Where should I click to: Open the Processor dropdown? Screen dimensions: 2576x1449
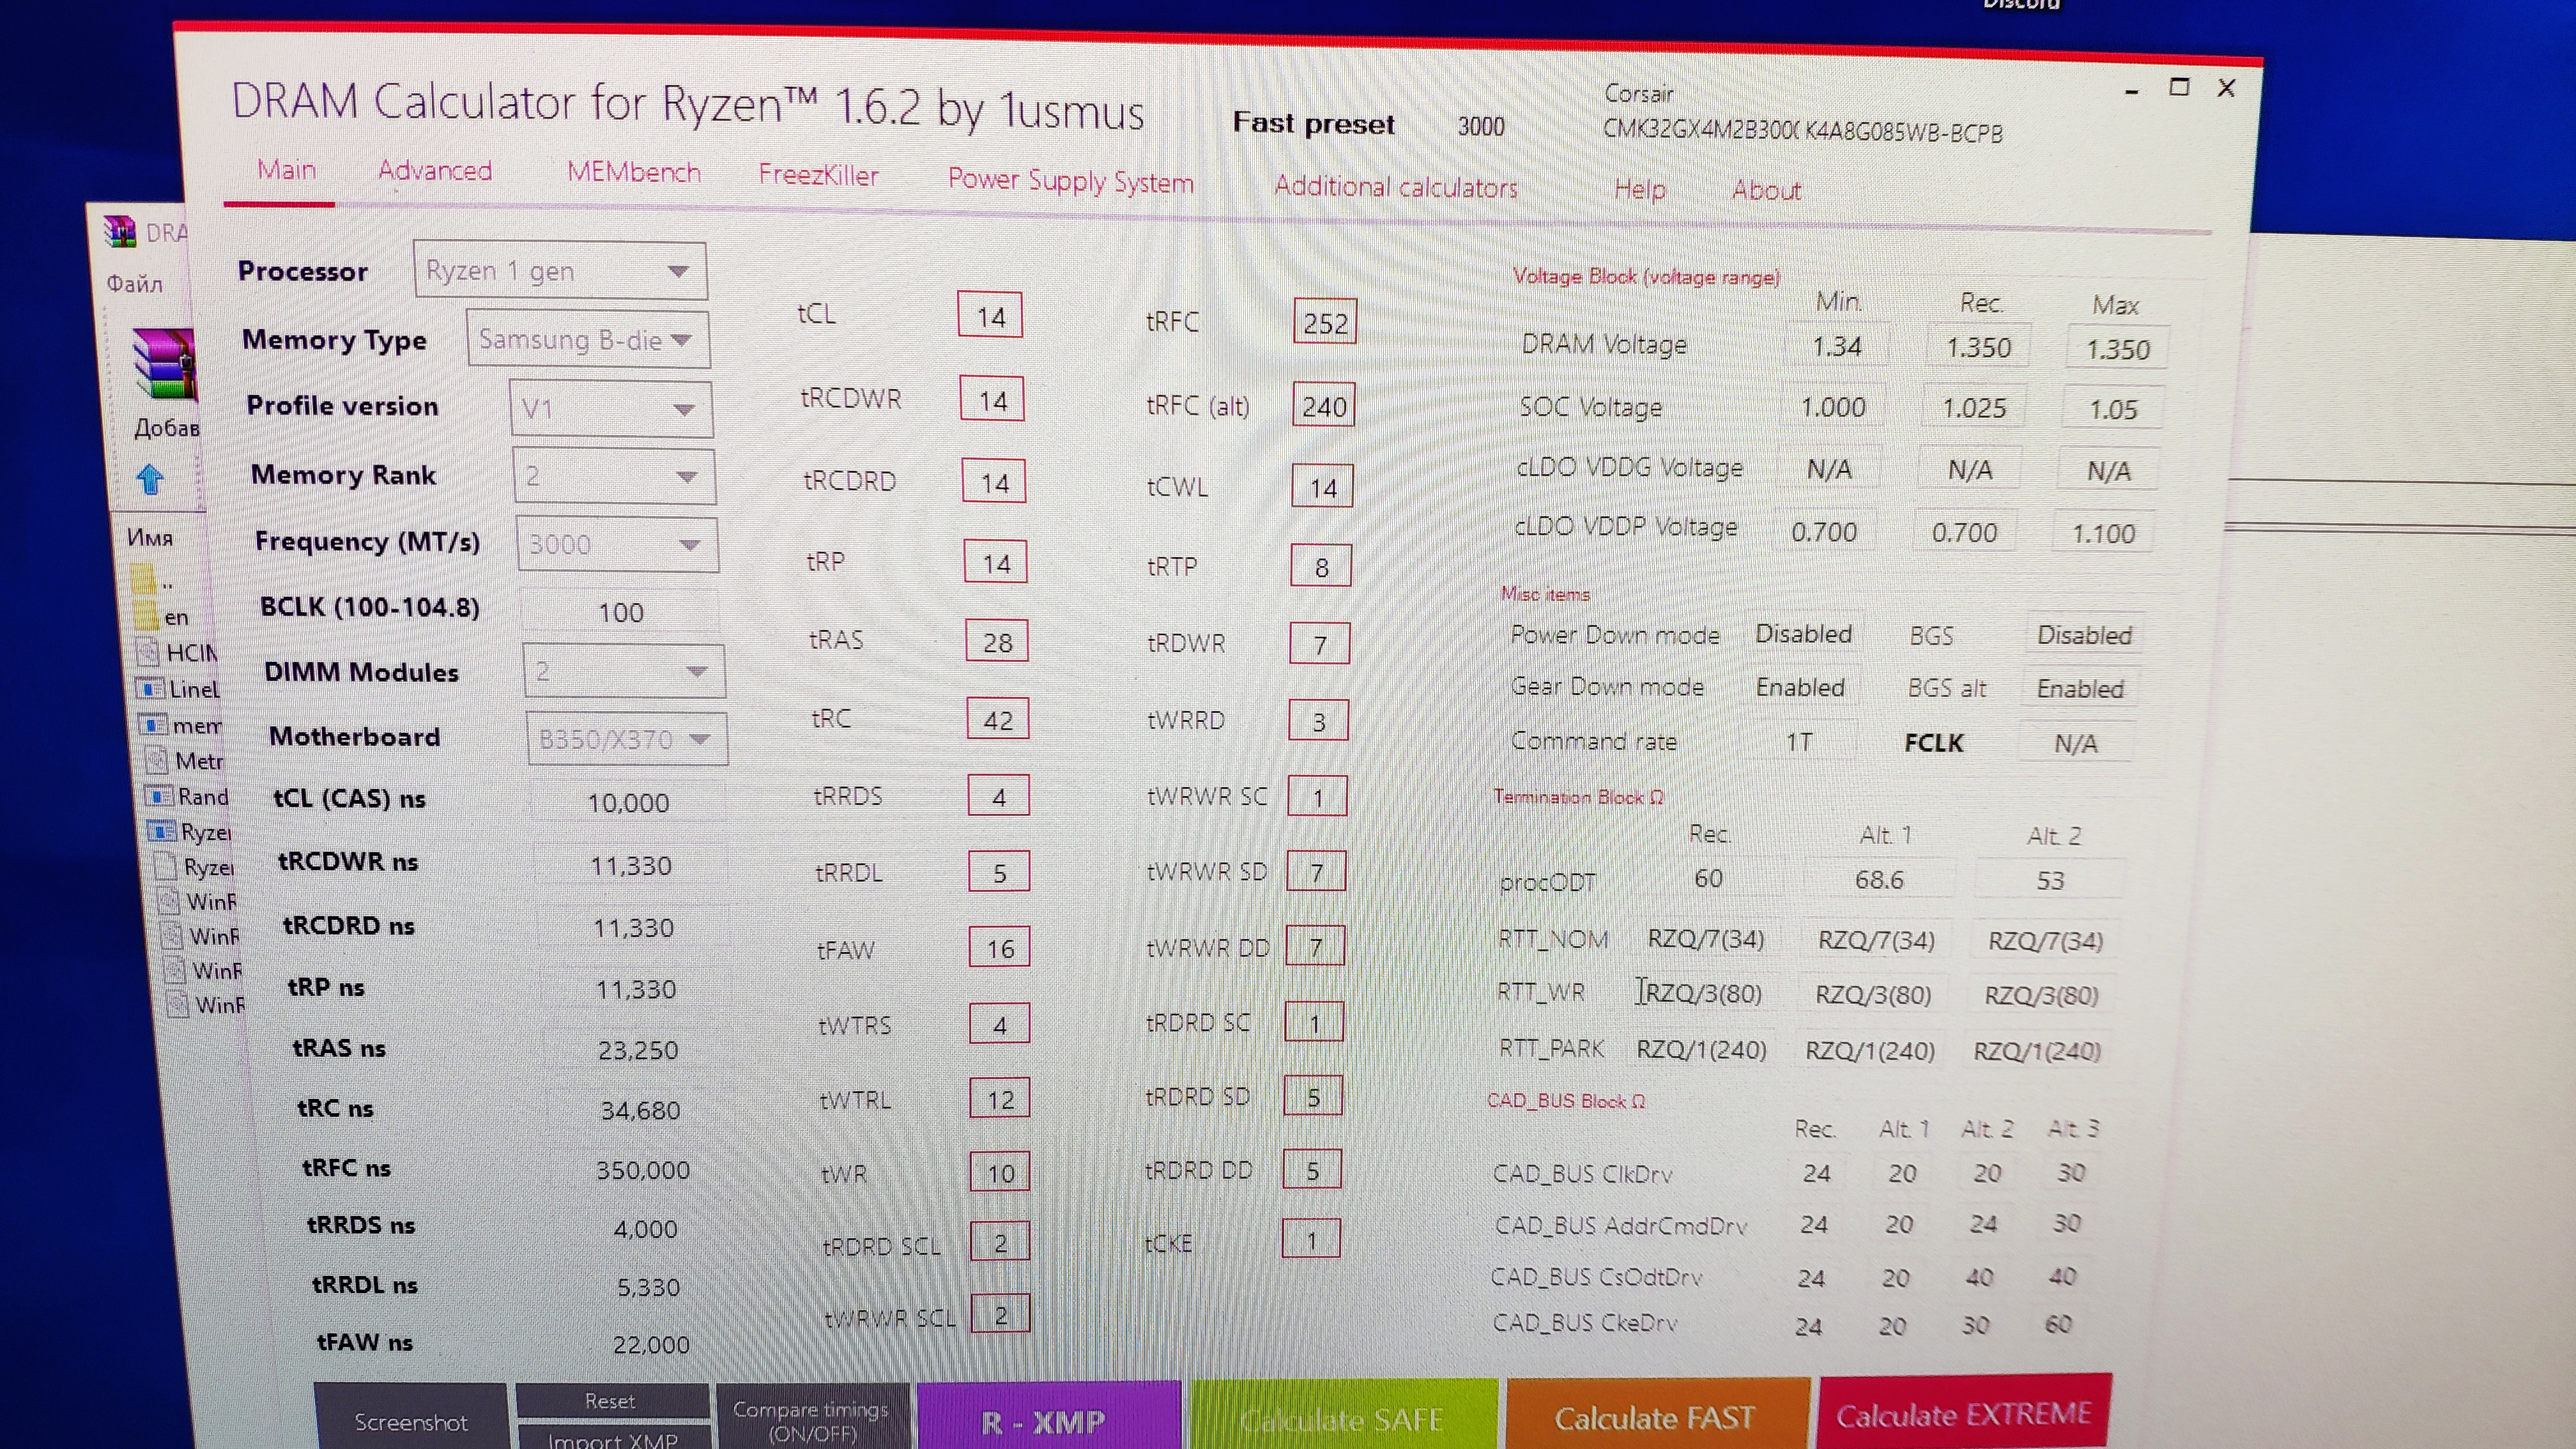(561, 271)
